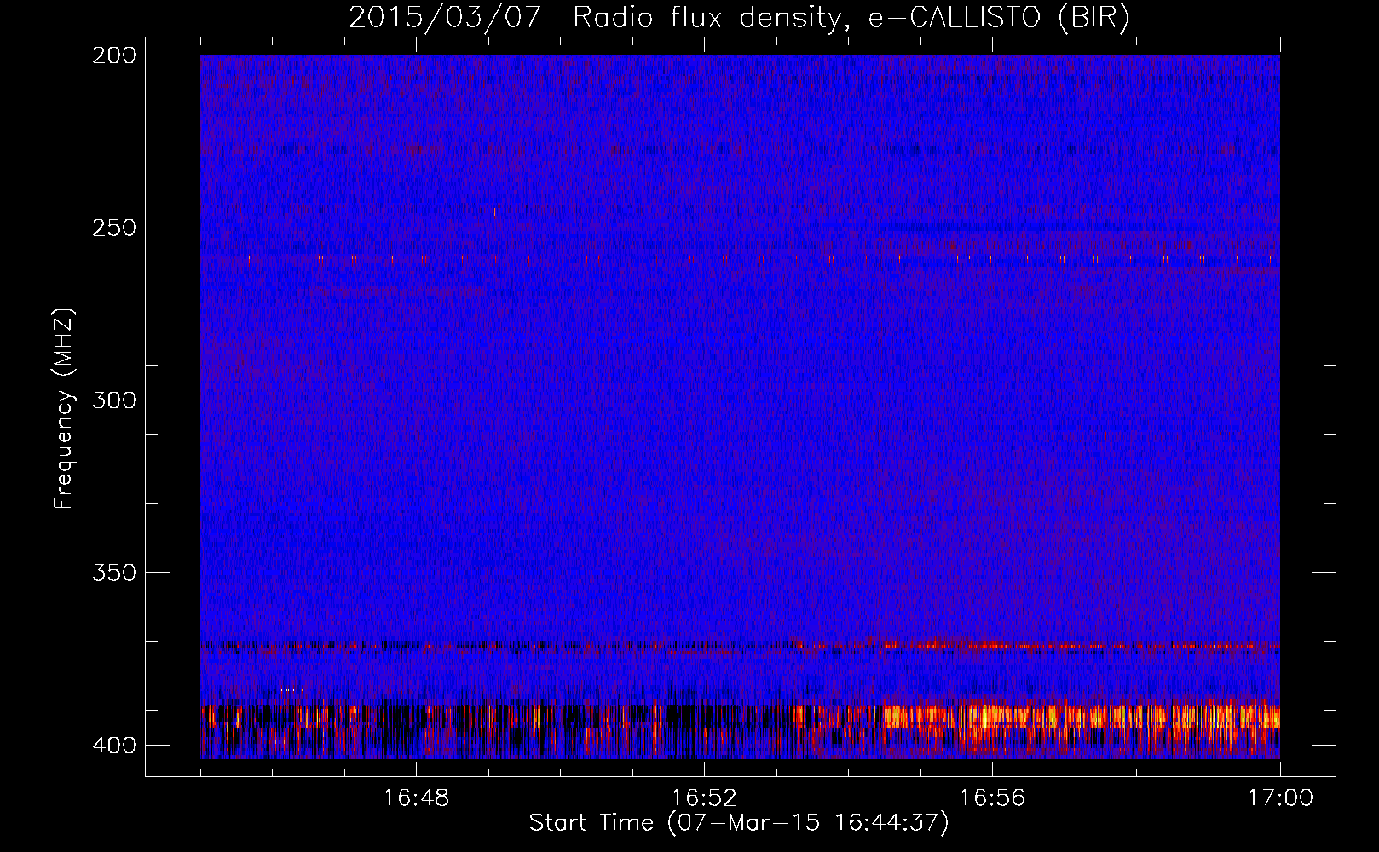Click the 350 frequency tick label
Screen dimensions: 1379x852
[x=113, y=572]
